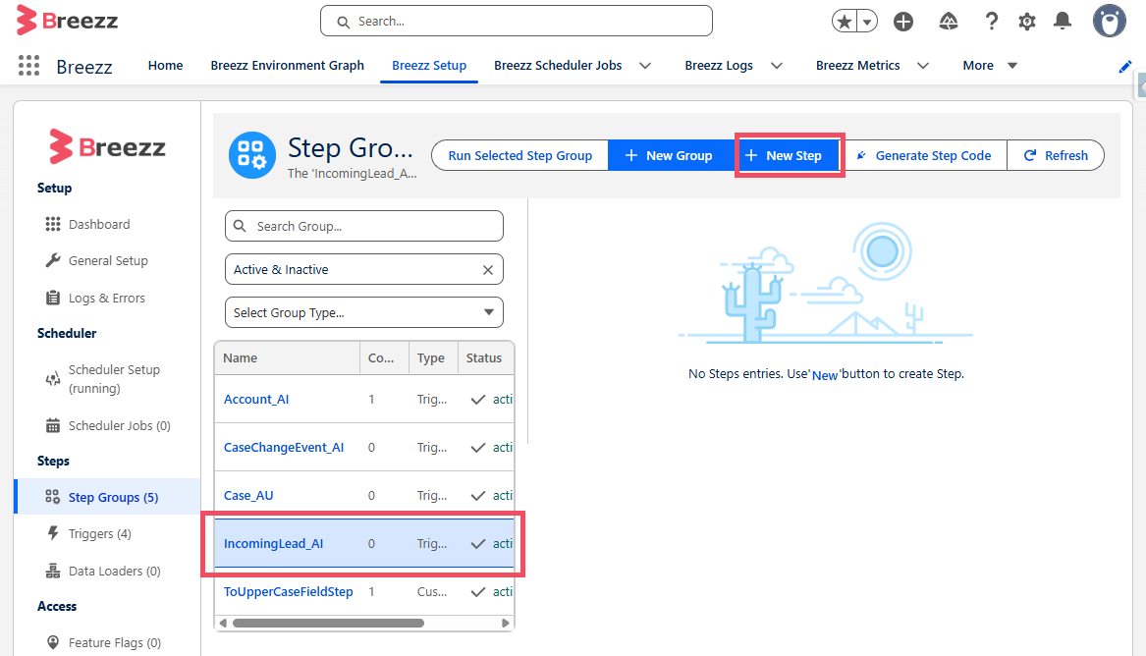This screenshot has width=1146, height=656.
Task: Expand the Breezz Scheduler Jobs chevron
Action: tap(645, 65)
